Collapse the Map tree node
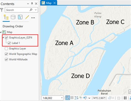Screen dimensions: 131x101 pos(1,32)
